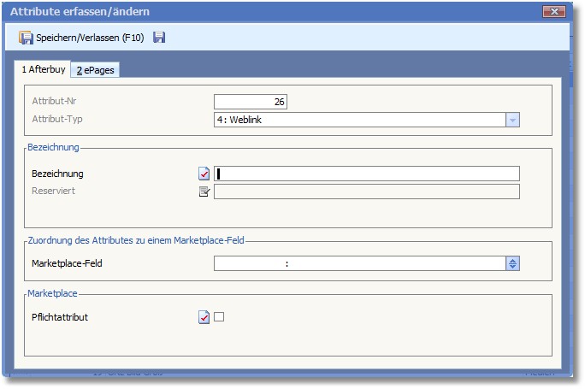Click the Pflichtattribut label text
Screen dimensions: 585x389
(60, 317)
